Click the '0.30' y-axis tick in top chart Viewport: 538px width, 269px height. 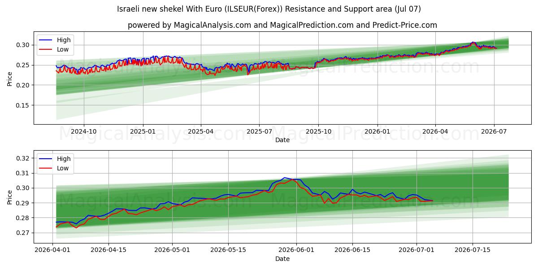pyautogui.click(x=23, y=45)
